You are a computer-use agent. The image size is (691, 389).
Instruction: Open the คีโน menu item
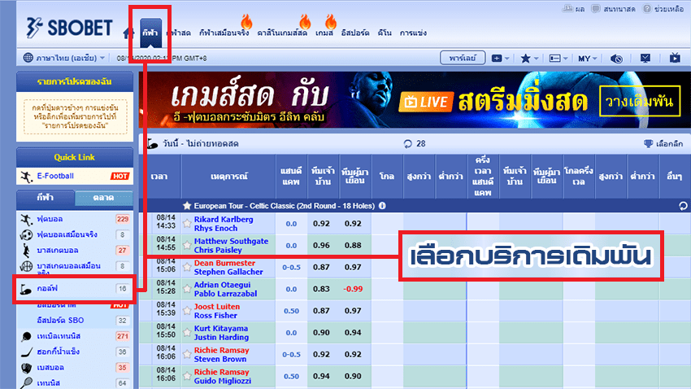point(385,33)
